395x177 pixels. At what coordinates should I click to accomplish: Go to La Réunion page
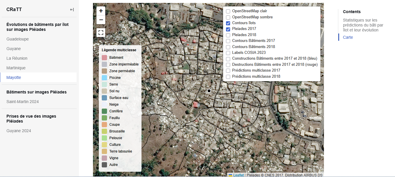(17, 58)
